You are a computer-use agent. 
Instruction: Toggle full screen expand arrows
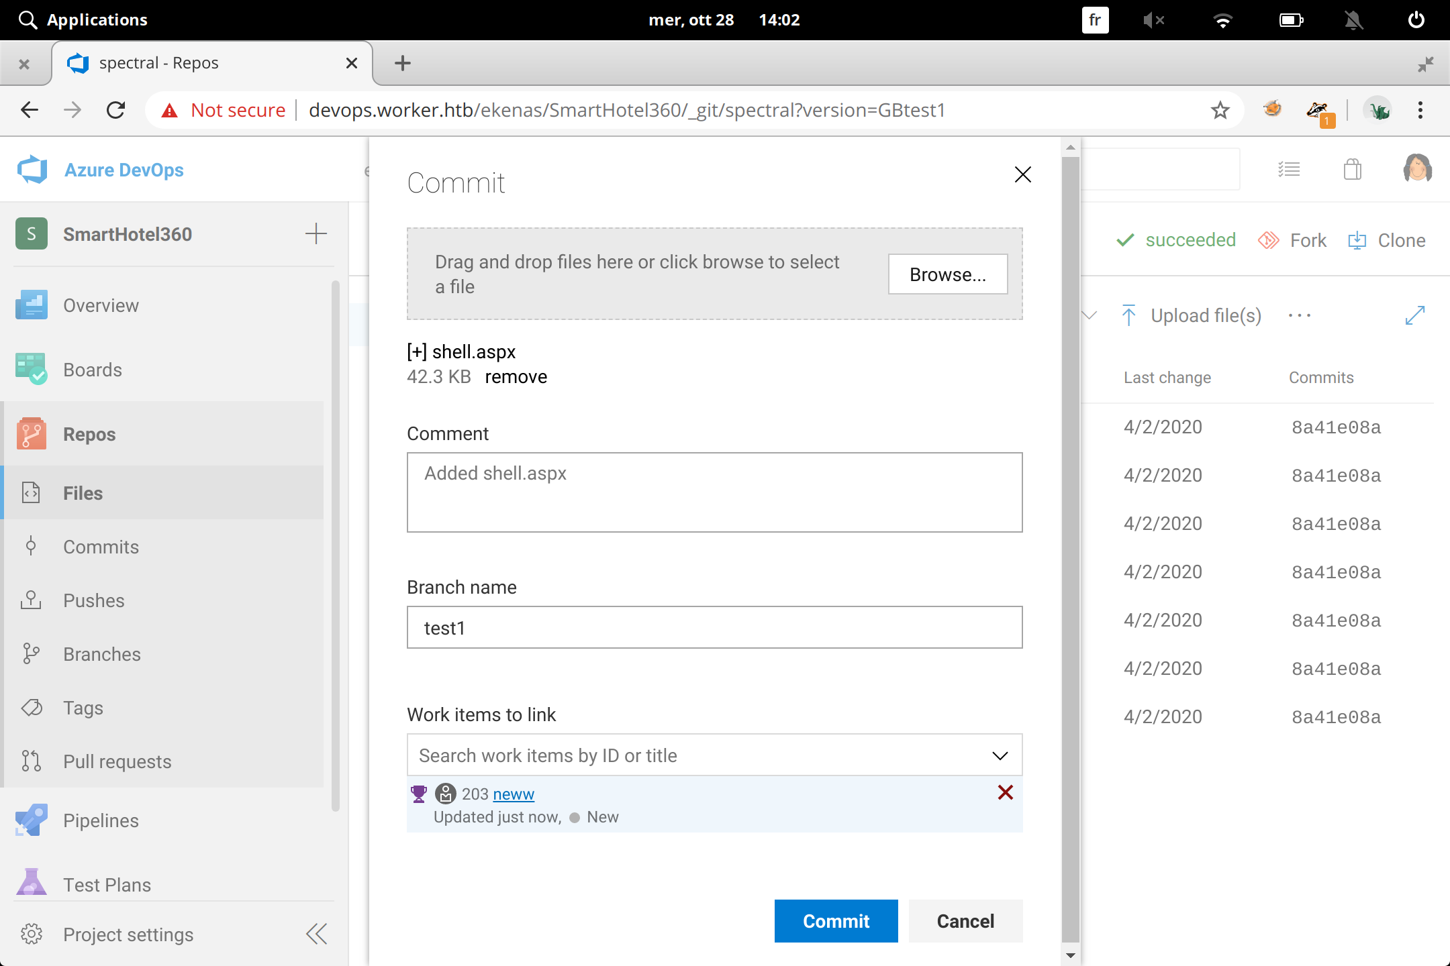1414,315
